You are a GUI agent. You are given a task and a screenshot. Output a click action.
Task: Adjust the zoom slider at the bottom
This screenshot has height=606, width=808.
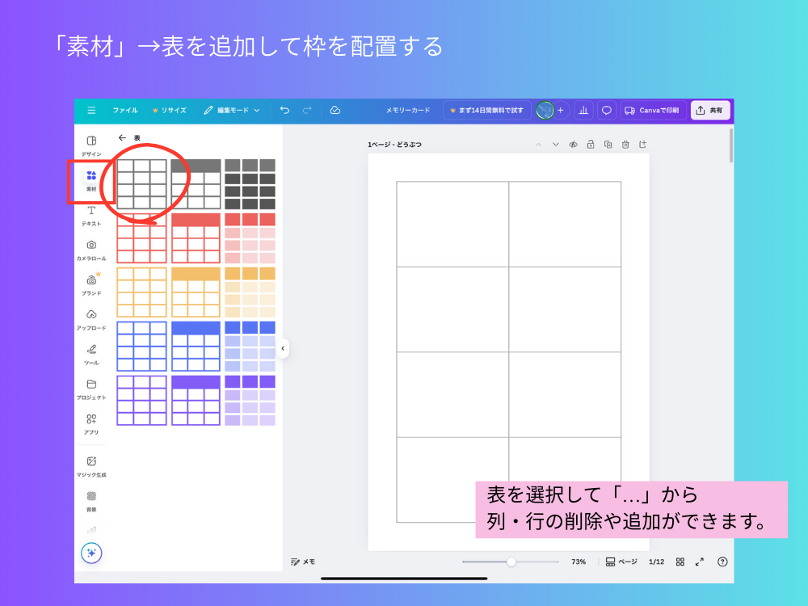pos(511,562)
